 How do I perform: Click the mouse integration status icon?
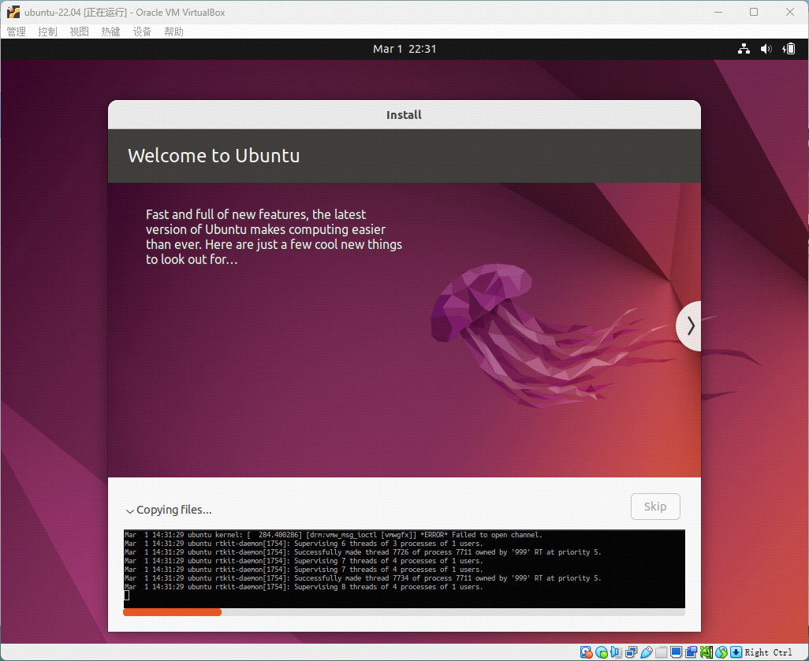click(721, 652)
